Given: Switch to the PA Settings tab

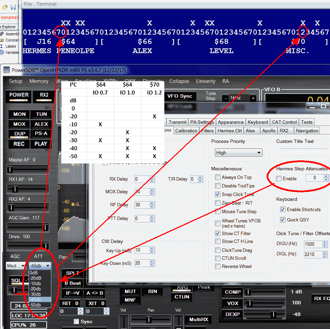Looking at the screenshot, I should point(202,122).
